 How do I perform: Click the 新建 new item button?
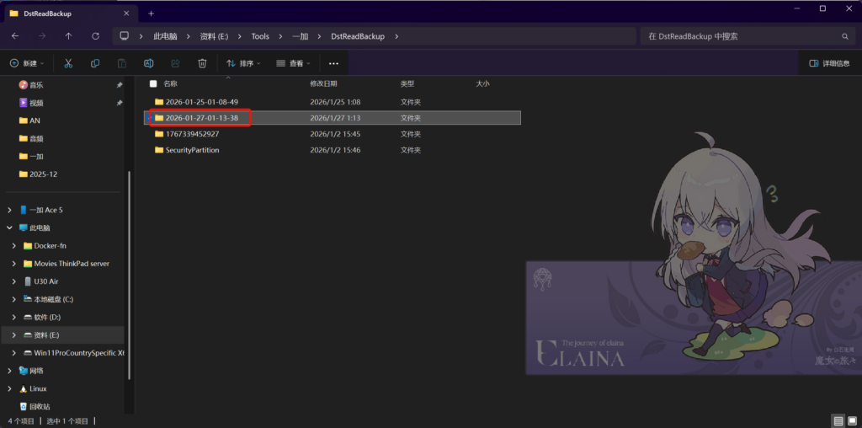(29, 63)
